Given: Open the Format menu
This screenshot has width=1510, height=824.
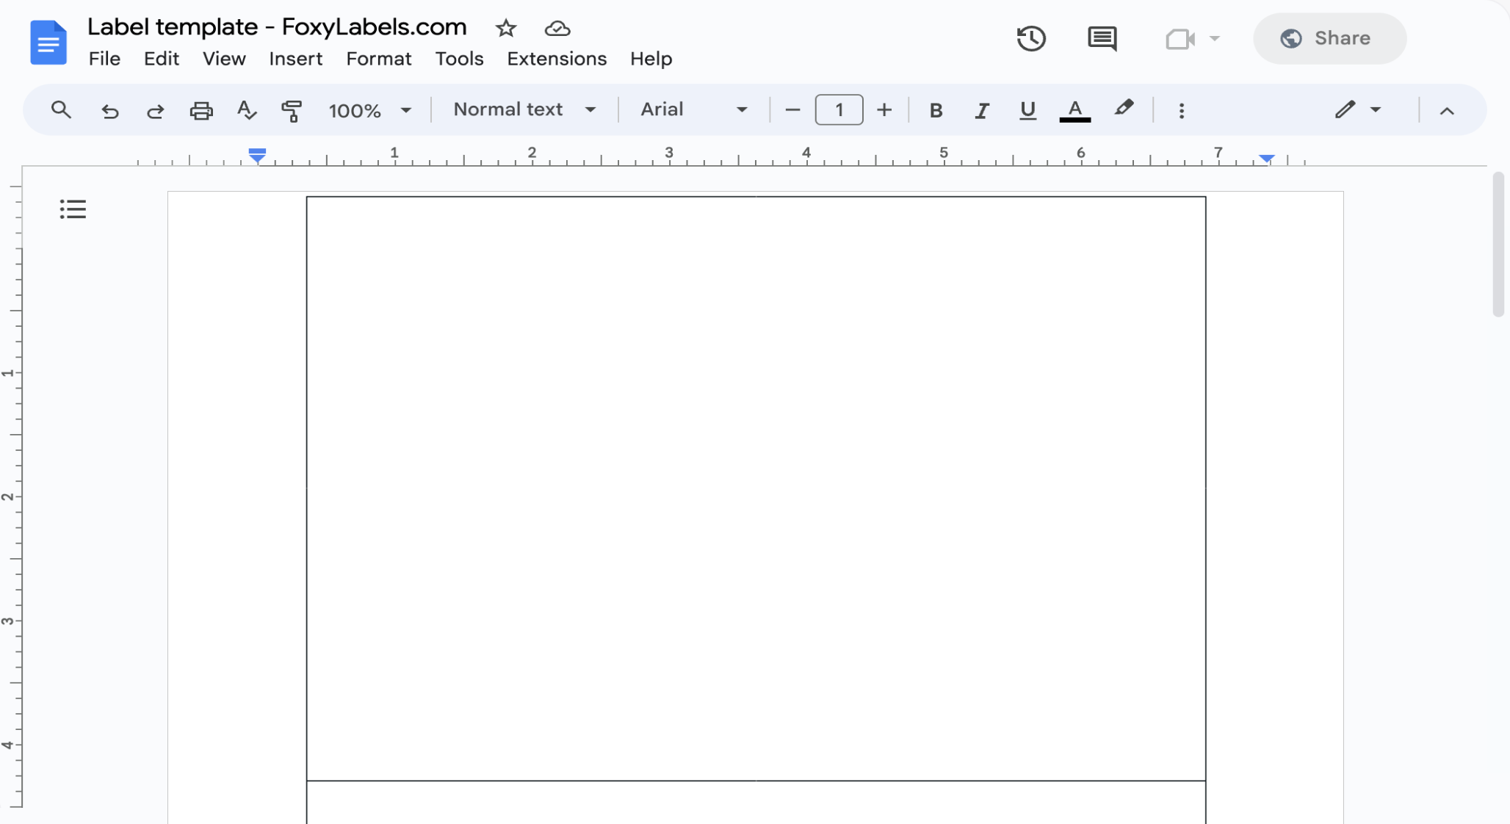Looking at the screenshot, I should (378, 59).
